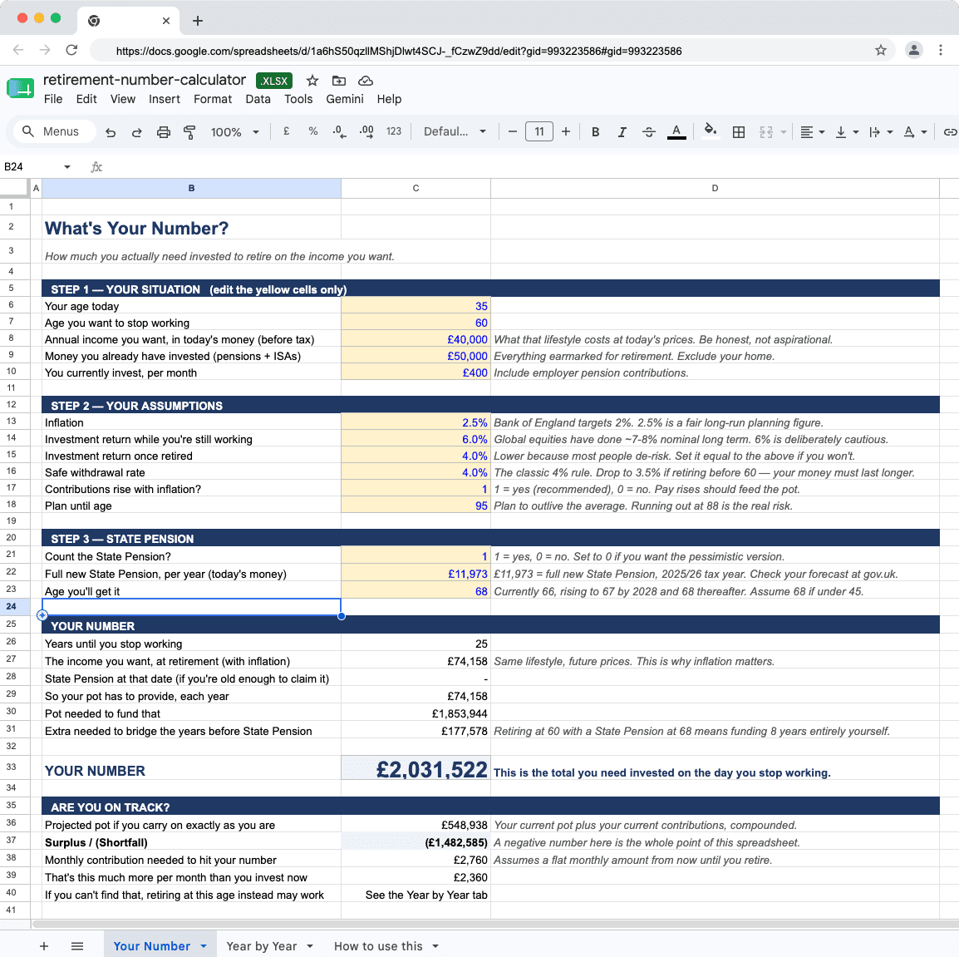Image resolution: width=959 pixels, height=957 pixels.
Task: Format as percent icon
Action: tap(313, 131)
